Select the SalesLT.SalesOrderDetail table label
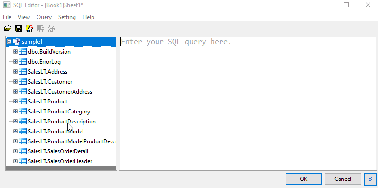This screenshot has width=378, height=188. (58, 151)
